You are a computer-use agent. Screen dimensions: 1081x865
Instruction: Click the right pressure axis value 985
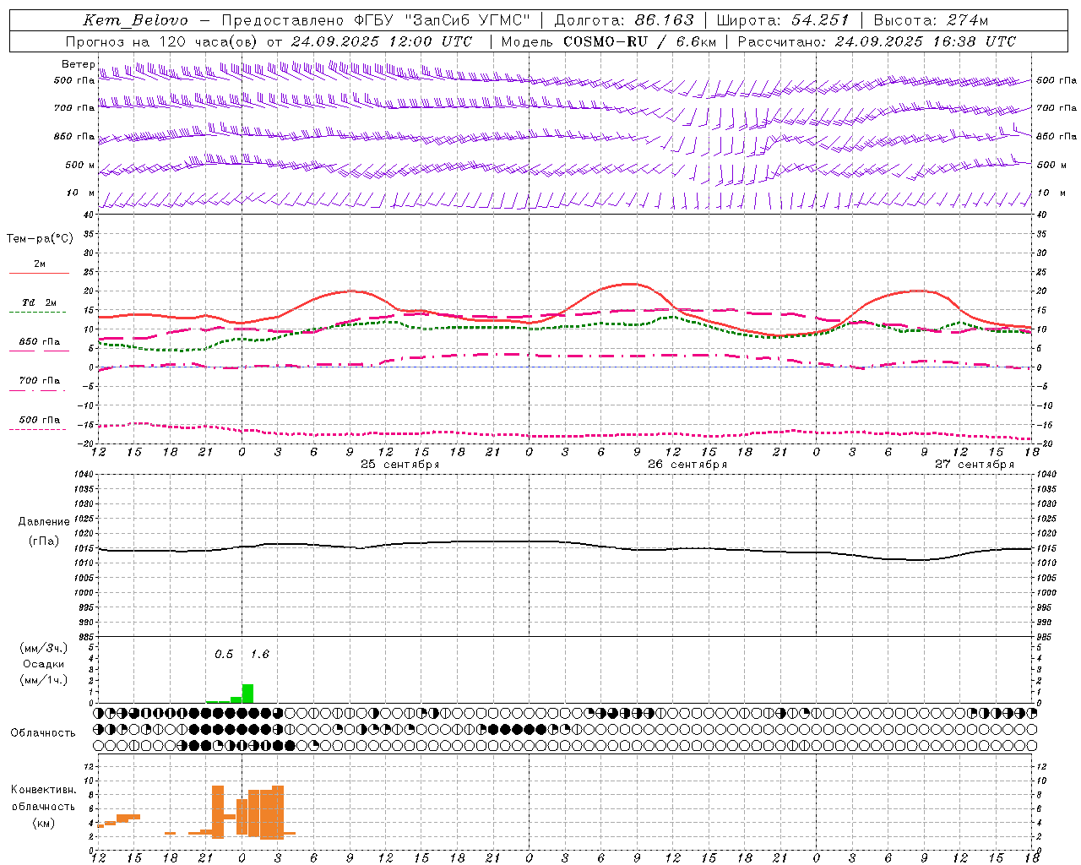pyautogui.click(x=1045, y=637)
